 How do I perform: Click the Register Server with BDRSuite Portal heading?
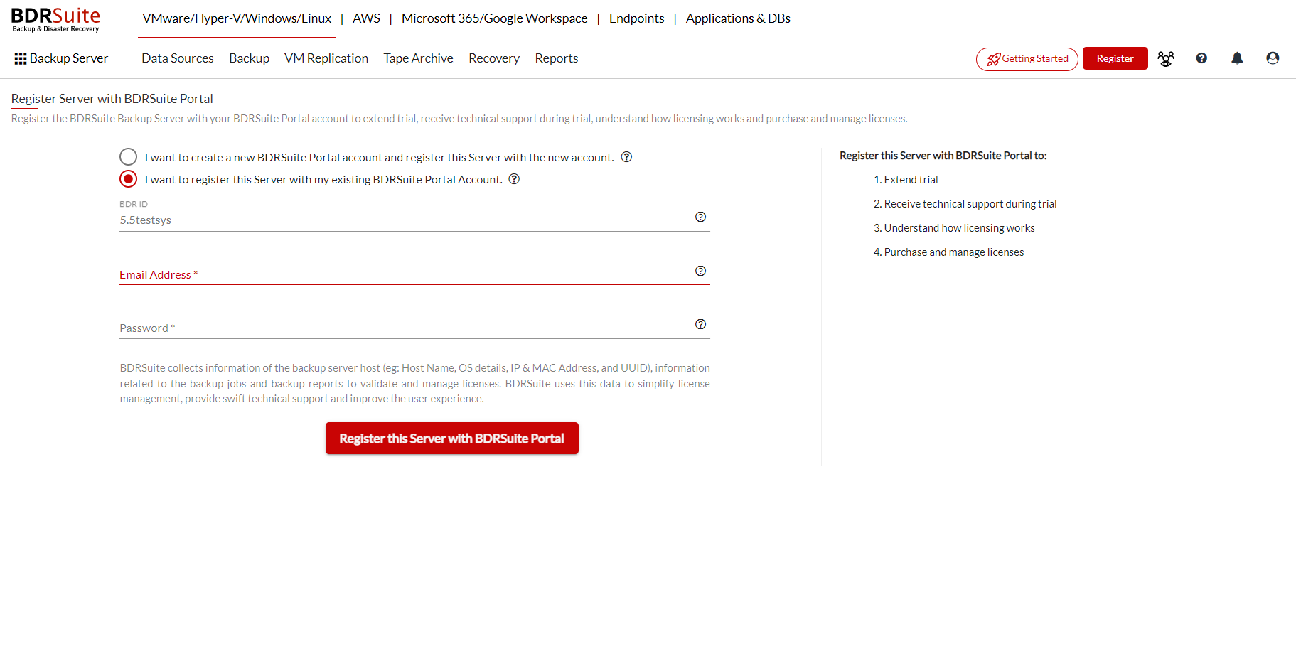[112, 99]
